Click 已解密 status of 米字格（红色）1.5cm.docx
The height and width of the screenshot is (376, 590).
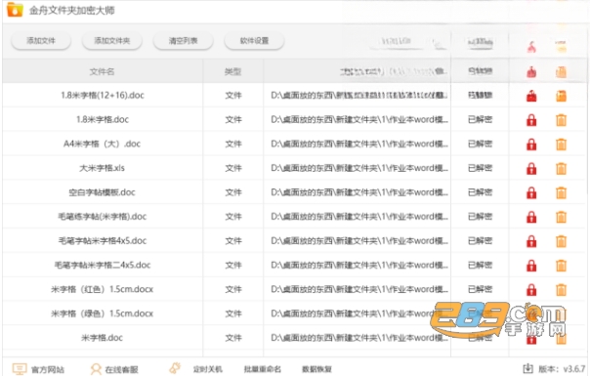tap(481, 289)
